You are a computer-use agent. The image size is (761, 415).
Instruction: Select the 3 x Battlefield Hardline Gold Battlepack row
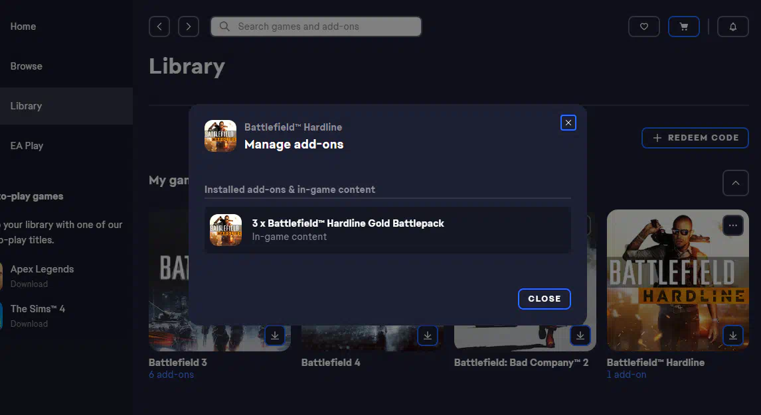387,230
